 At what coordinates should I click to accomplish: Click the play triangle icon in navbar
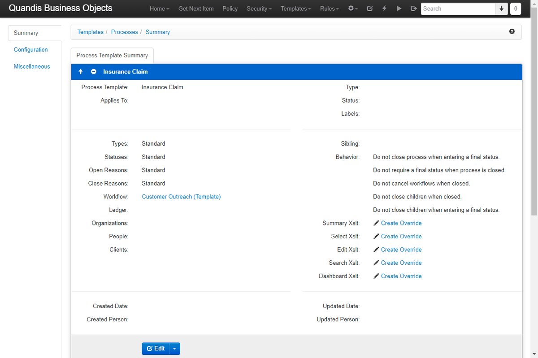tap(399, 9)
